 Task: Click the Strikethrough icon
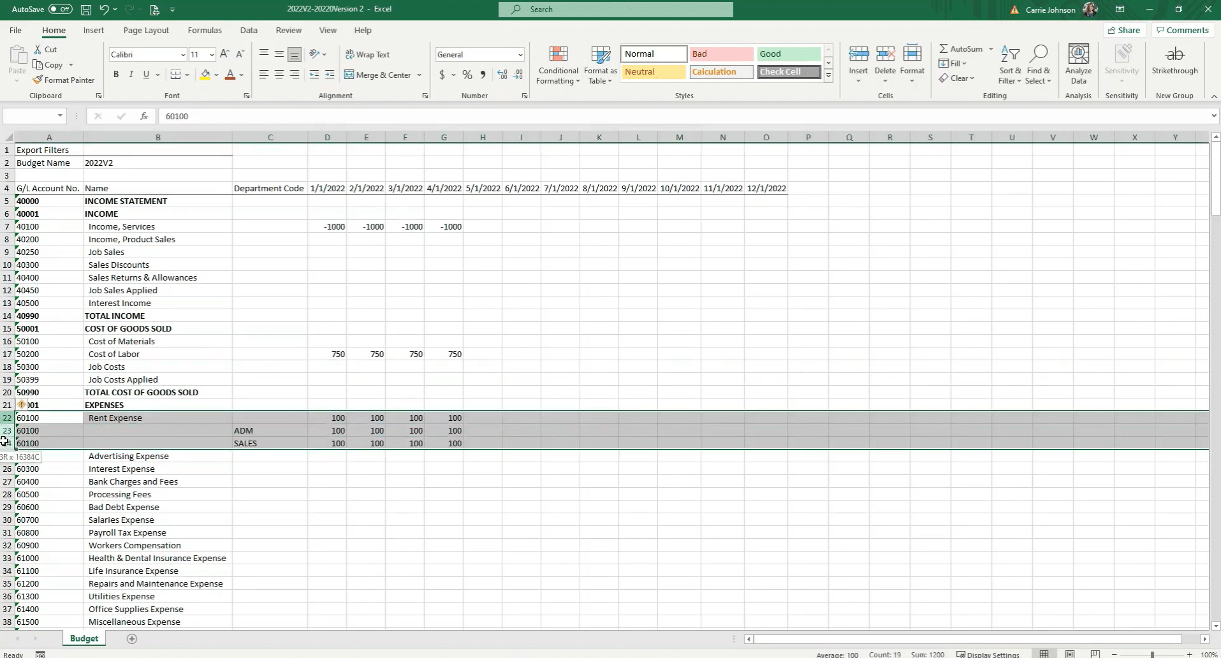pos(1174,61)
